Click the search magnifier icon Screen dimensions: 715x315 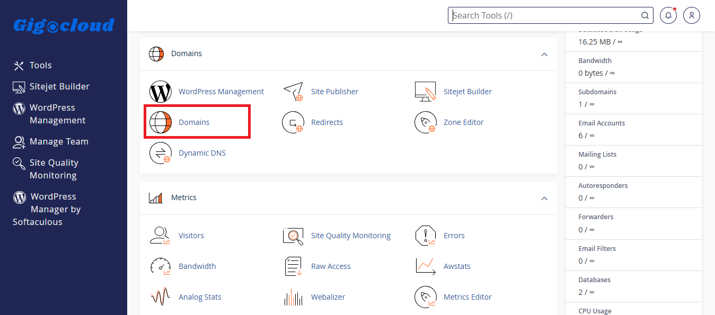[x=645, y=15]
